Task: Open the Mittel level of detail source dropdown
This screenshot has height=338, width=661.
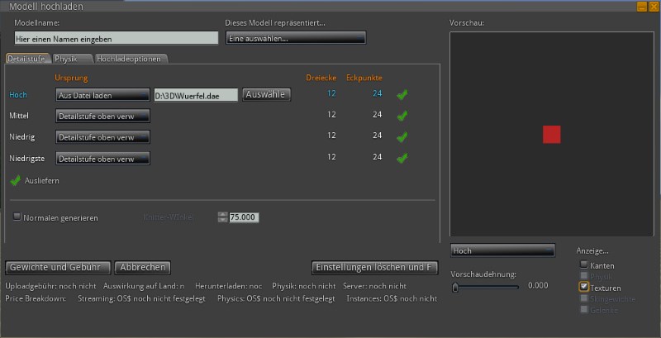Action: click(102, 116)
